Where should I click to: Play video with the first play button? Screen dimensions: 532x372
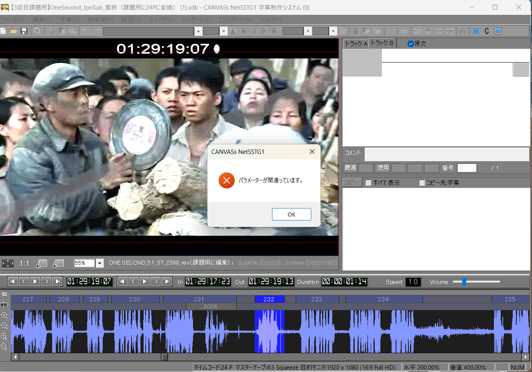point(35,282)
